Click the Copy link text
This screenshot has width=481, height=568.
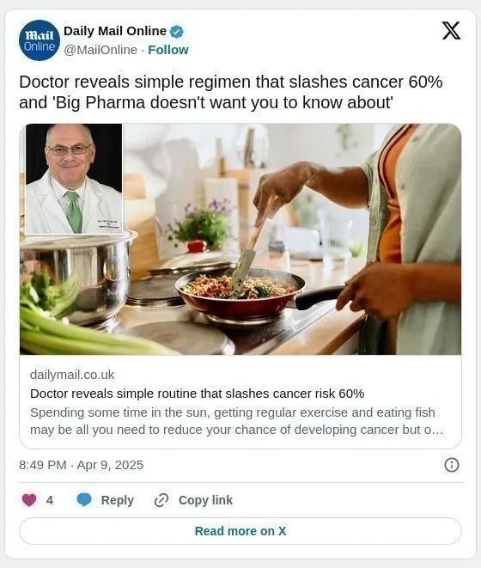click(205, 500)
